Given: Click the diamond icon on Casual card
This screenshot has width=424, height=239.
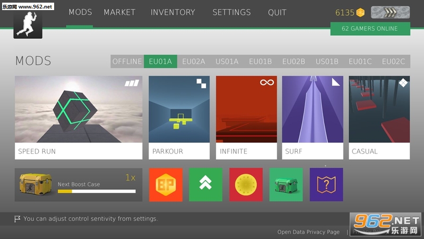Looking at the screenshot, I should pyautogui.click(x=403, y=83).
